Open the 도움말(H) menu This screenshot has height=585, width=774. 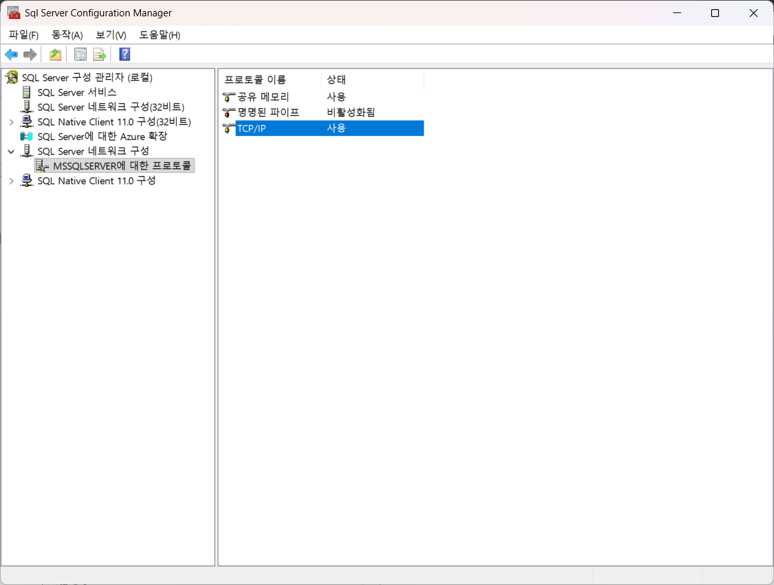pyautogui.click(x=159, y=35)
